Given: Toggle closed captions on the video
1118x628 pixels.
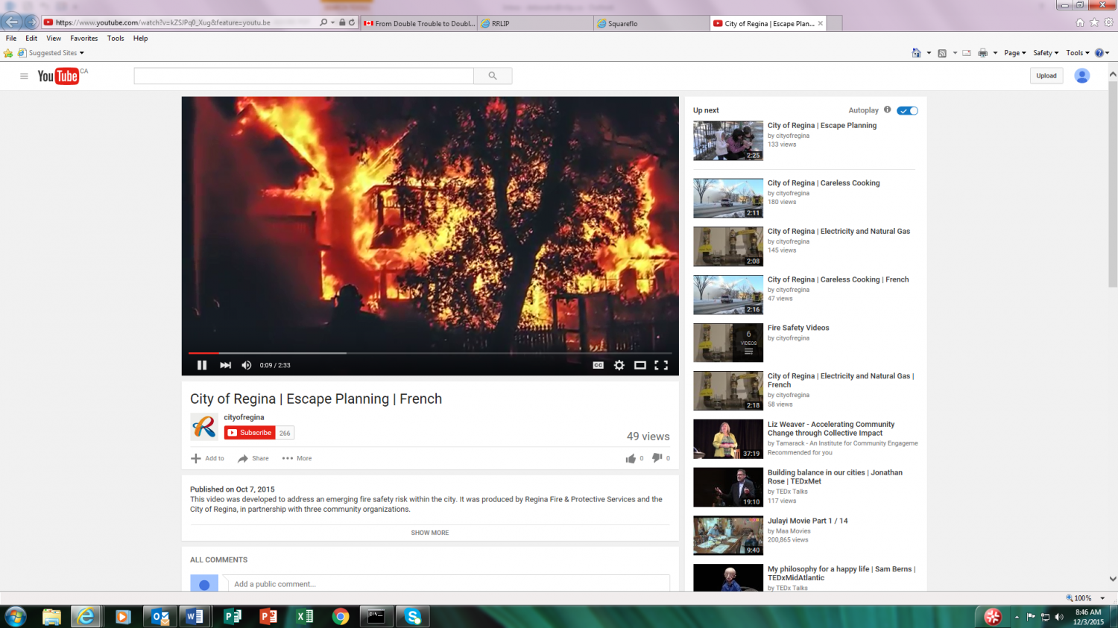Looking at the screenshot, I should click(598, 365).
